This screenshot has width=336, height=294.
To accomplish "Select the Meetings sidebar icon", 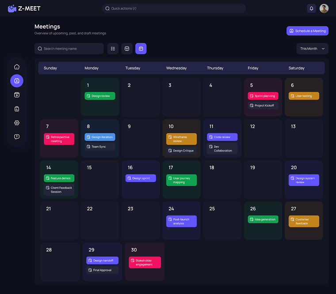I will (x=17, y=81).
